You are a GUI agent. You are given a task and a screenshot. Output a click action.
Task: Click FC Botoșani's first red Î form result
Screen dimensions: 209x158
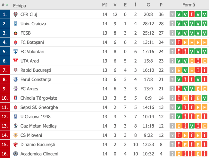[179, 42]
